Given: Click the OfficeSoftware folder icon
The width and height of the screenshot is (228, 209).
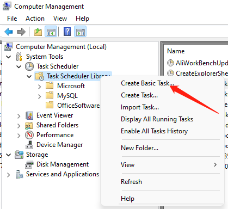Looking at the screenshot, I should pos(50,105).
